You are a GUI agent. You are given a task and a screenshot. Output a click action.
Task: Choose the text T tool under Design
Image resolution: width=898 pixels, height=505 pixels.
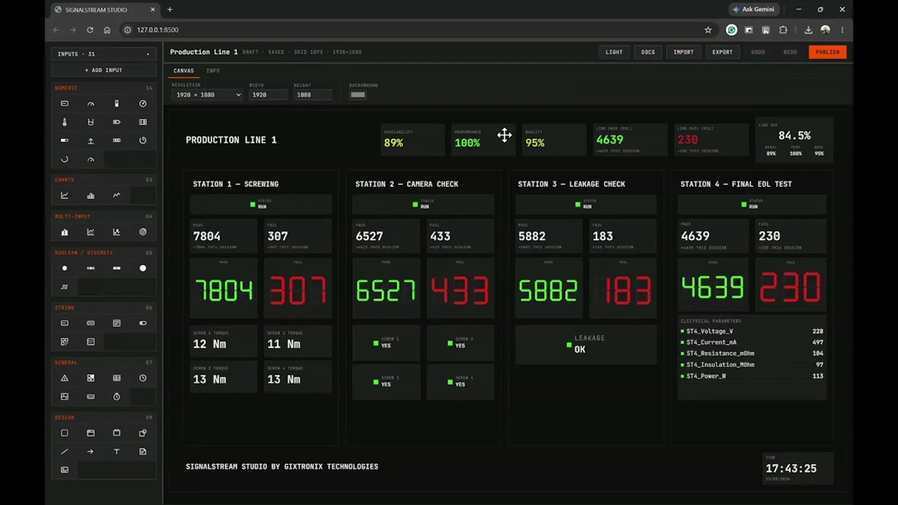coord(117,452)
